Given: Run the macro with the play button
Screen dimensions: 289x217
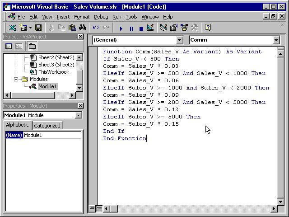Looking at the screenshot, I should pyautogui.click(x=121, y=28).
